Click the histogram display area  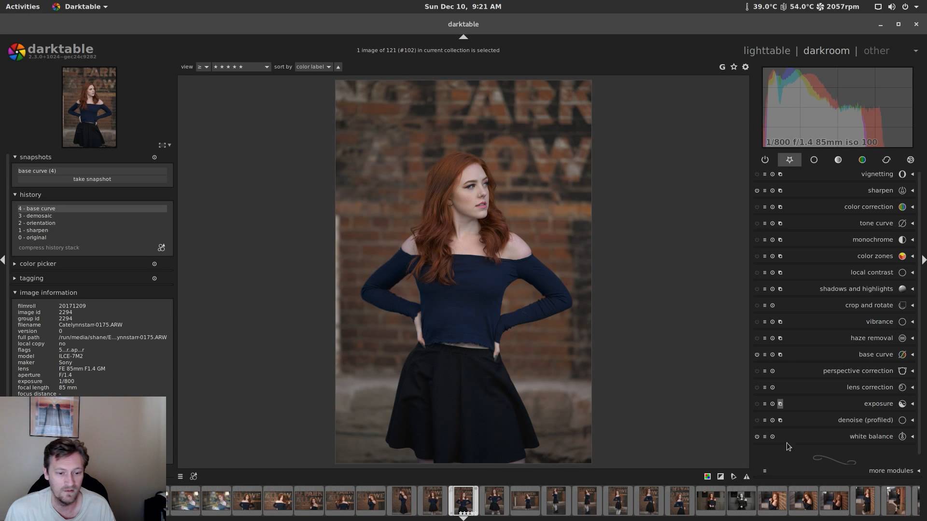pos(837,106)
